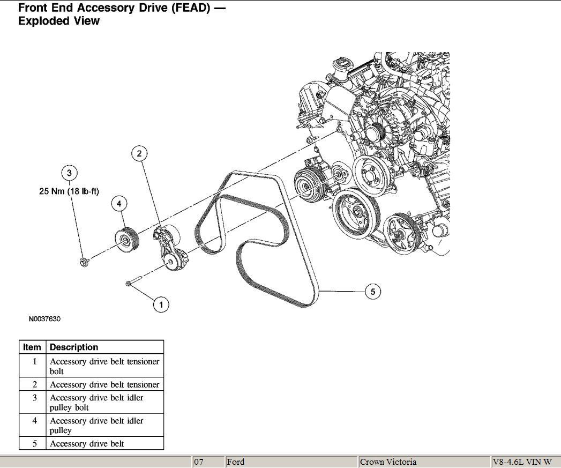Click the idler pulley bolt drawing
This screenshot has height=468, width=561.
click(83, 262)
